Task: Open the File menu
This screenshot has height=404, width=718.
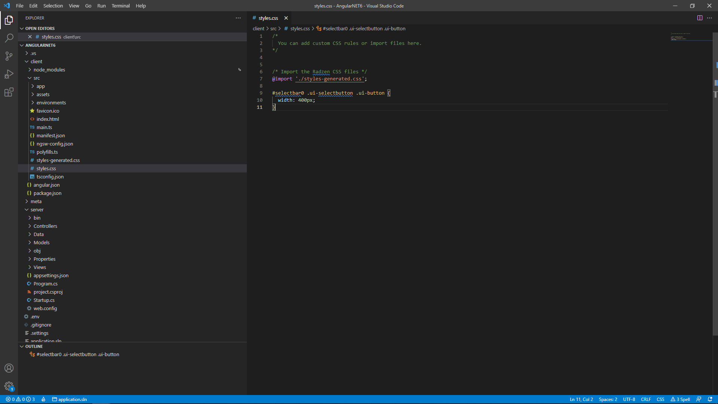Action: click(20, 6)
